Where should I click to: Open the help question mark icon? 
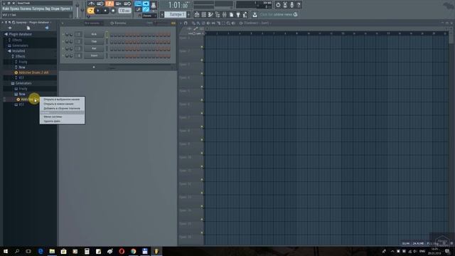pyautogui.click(x=299, y=5)
